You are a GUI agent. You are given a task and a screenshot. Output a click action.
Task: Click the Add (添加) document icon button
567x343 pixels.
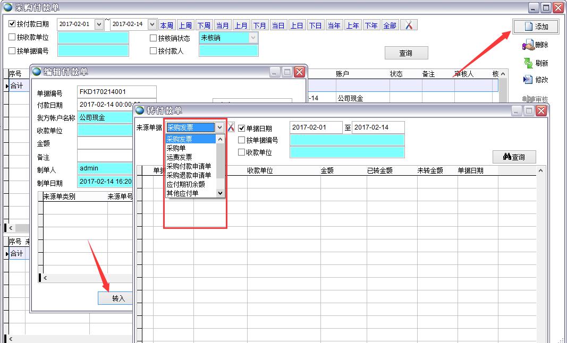(x=535, y=27)
